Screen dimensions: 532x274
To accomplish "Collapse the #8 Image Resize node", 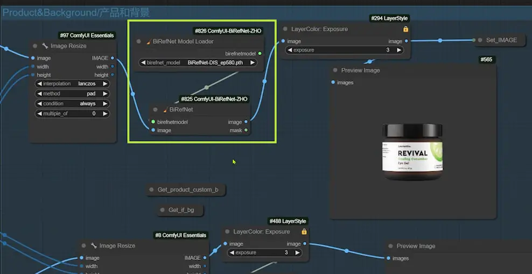I will click(83, 245).
